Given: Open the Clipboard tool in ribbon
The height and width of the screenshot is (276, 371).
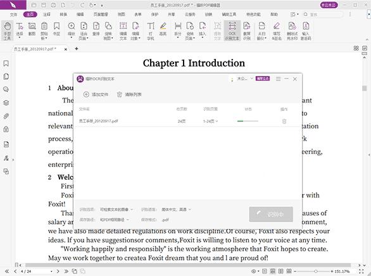Looking at the screenshot, I should (x=44, y=31).
